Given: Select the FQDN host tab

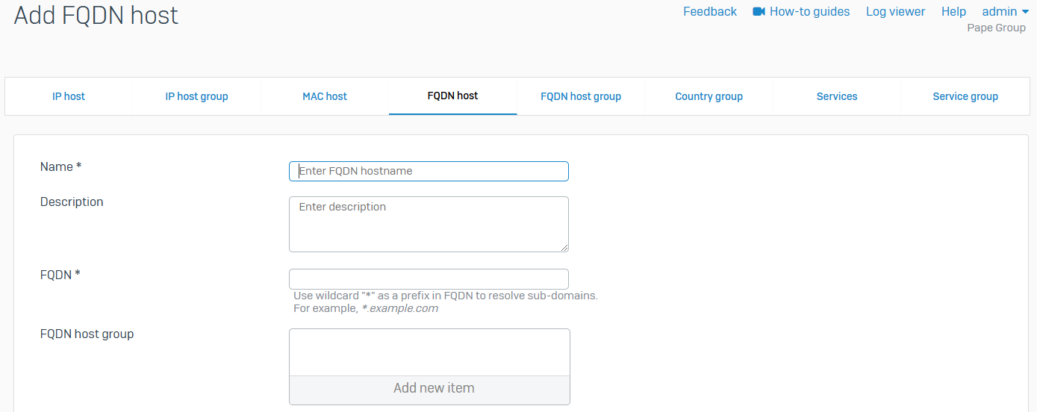Looking at the screenshot, I should [452, 96].
